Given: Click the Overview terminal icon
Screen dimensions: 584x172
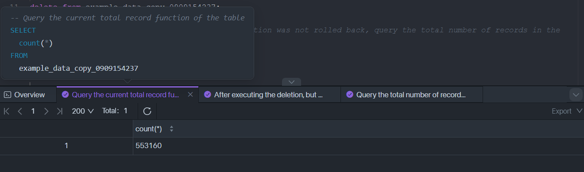Looking at the screenshot, I should point(7,94).
